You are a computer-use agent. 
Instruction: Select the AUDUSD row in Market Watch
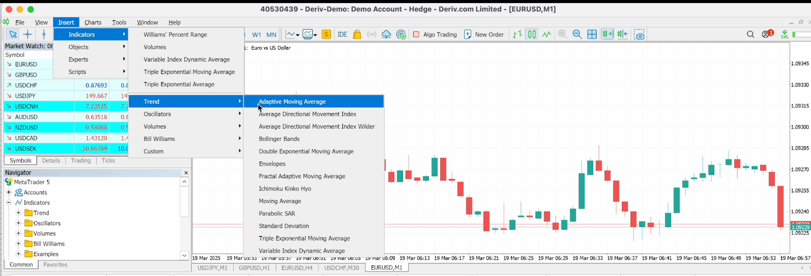click(66, 117)
